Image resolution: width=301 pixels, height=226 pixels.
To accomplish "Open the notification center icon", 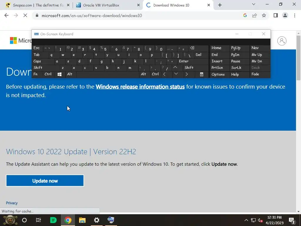I will click(292, 220).
